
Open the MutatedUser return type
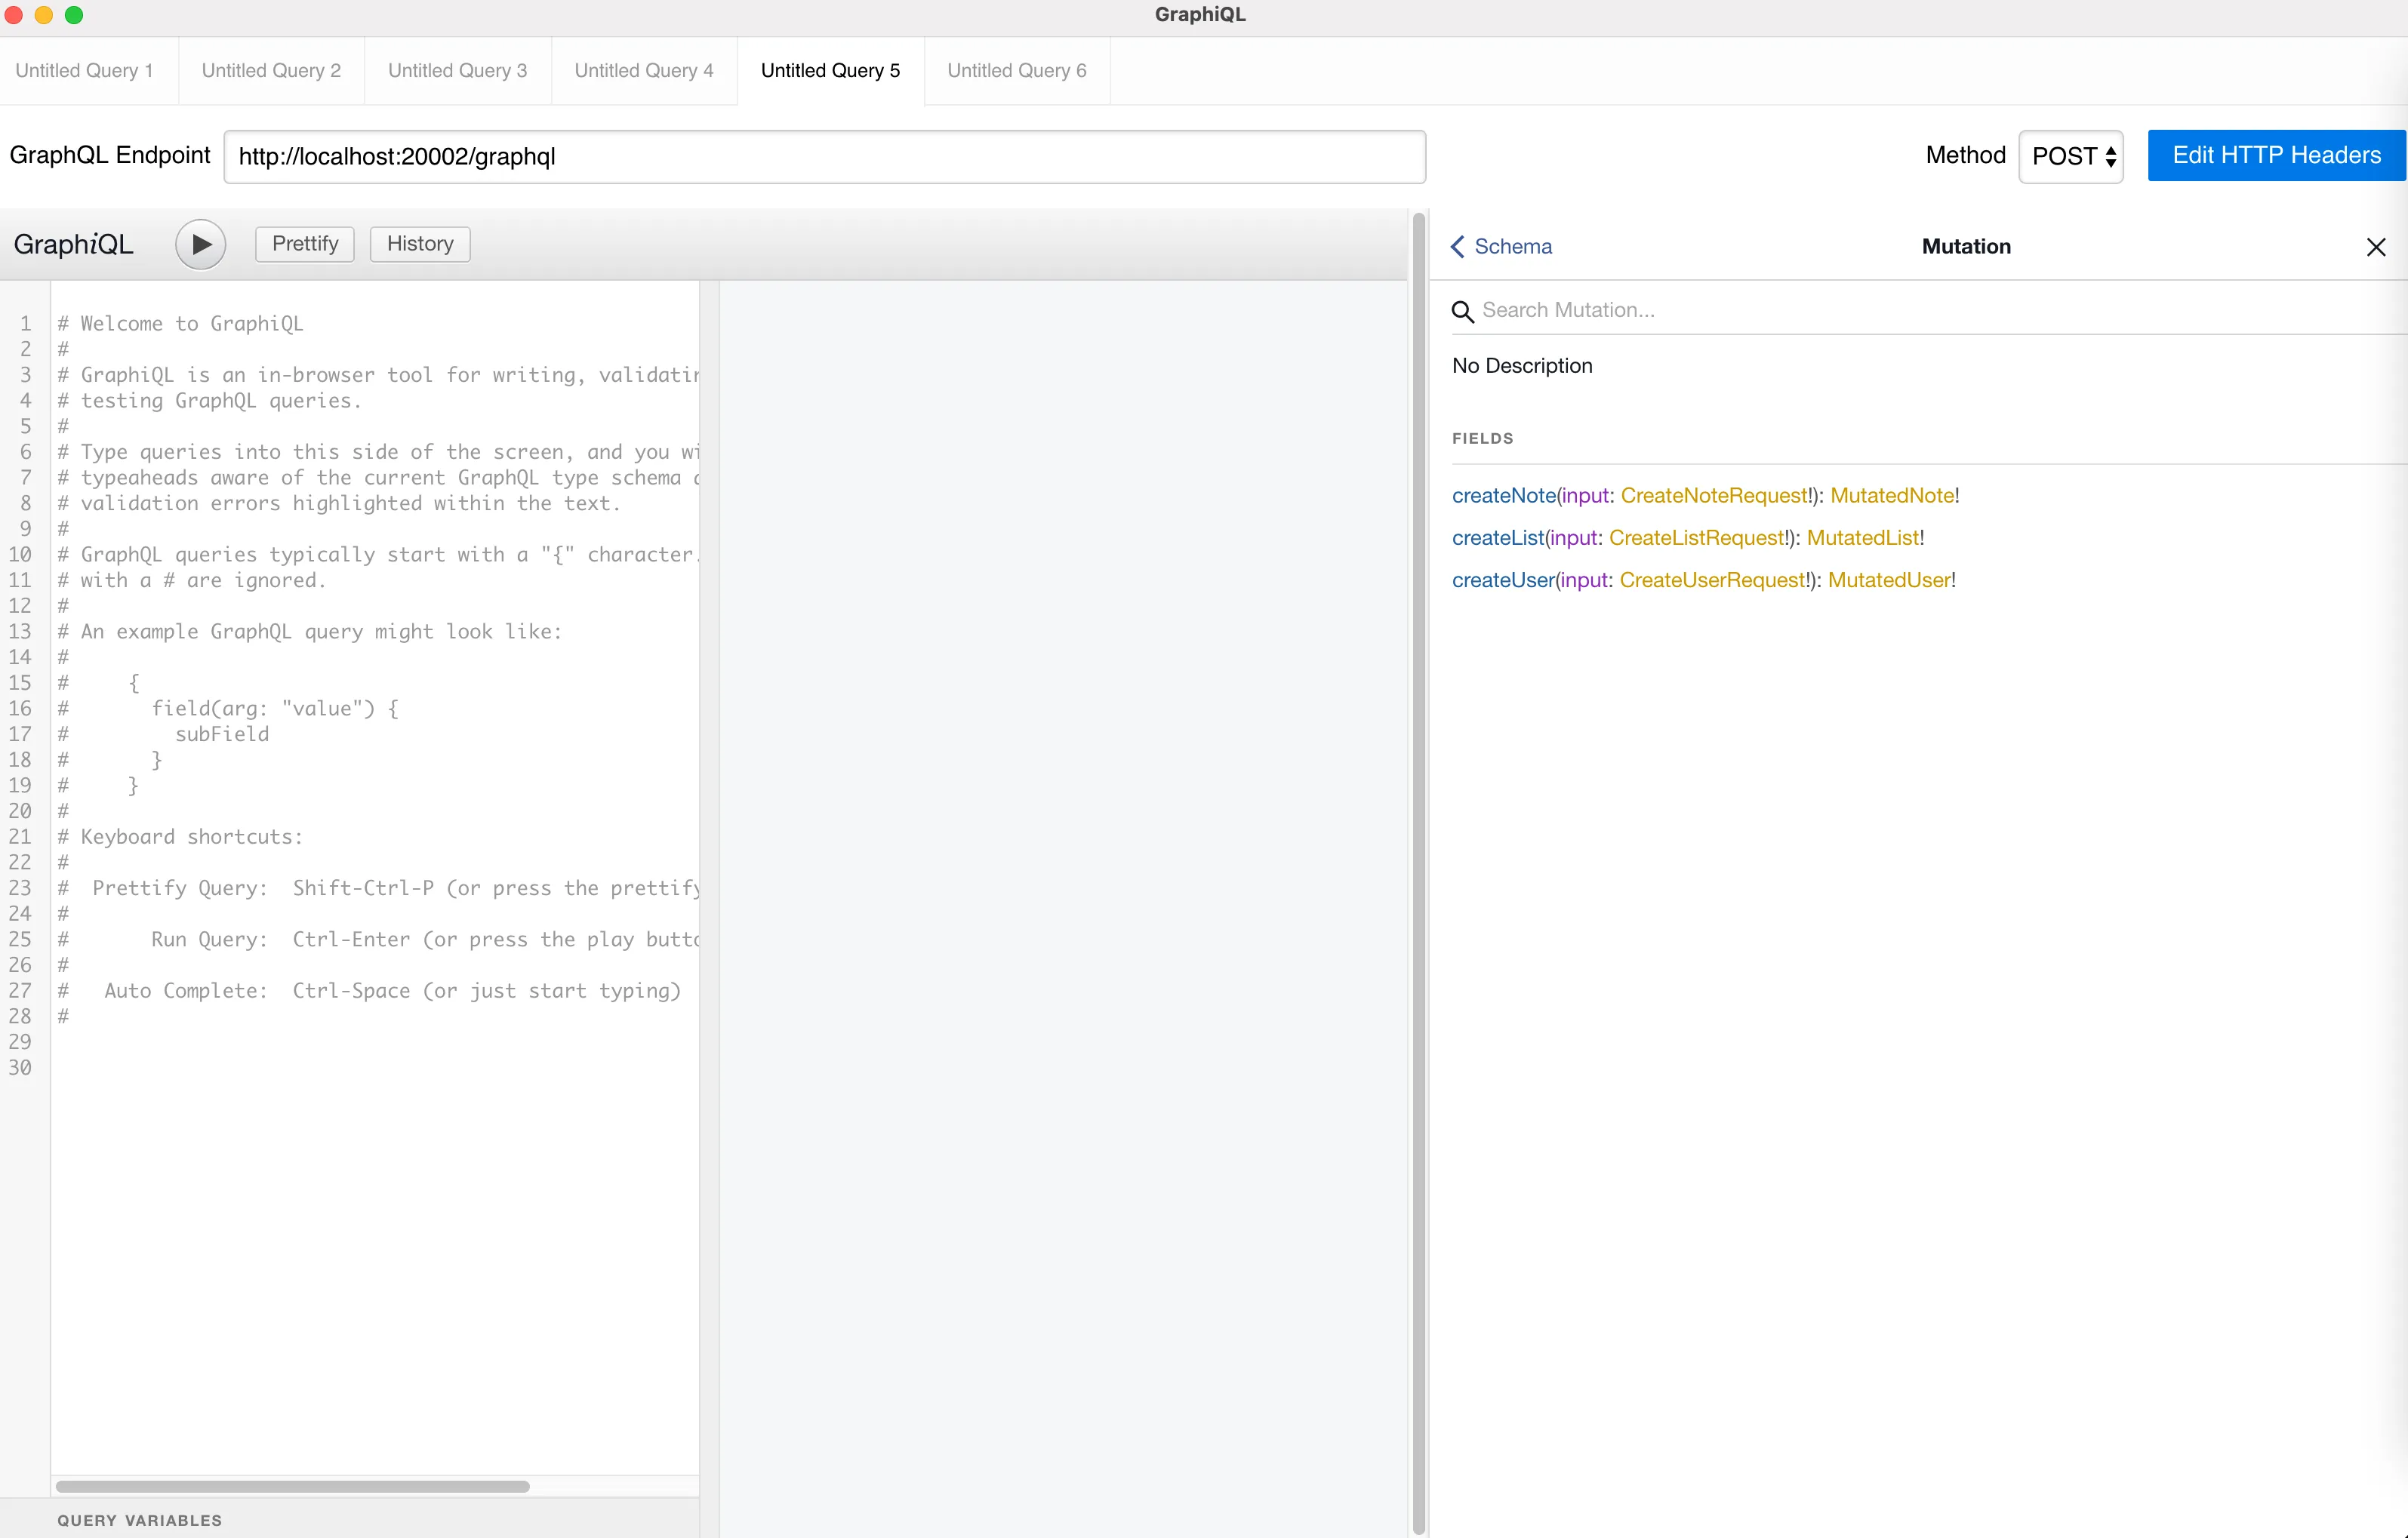1889,580
